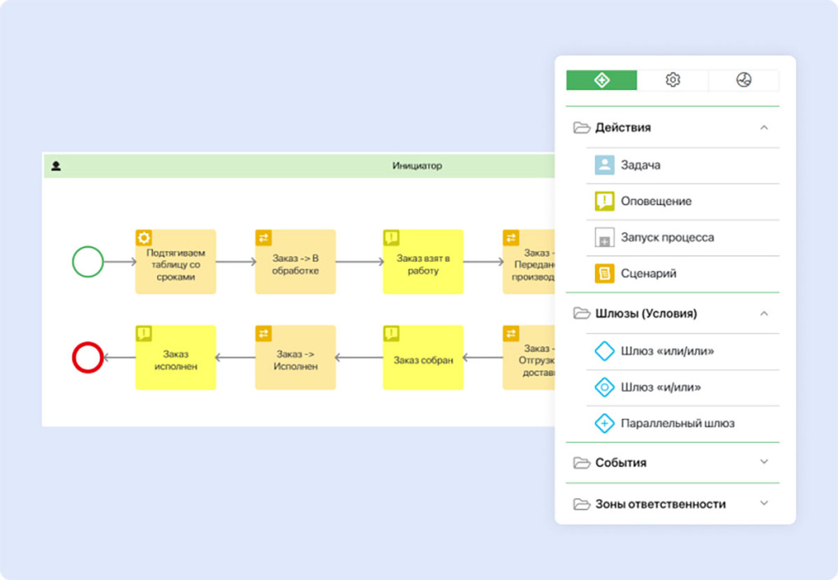Expand the Зоны ответственности section
This screenshot has width=838, height=580.
click(x=764, y=504)
